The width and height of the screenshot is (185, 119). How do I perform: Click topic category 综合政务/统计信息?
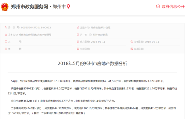(101, 28)
